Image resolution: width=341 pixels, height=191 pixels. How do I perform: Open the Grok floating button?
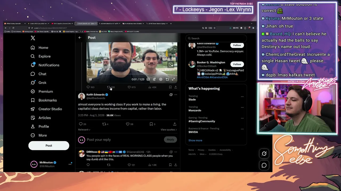[x=264, y=154]
